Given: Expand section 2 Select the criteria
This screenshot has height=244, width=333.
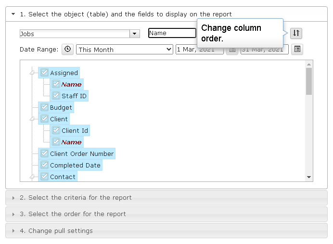Looking at the screenshot, I should click(x=166, y=198).
